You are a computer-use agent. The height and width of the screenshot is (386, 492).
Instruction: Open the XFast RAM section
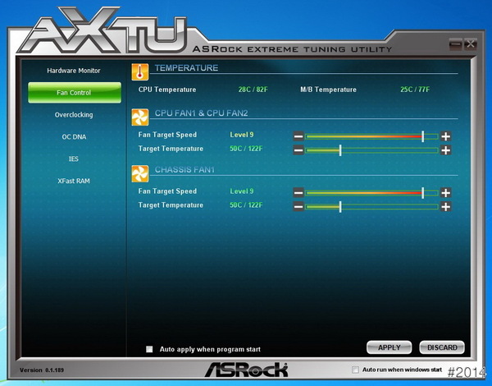74,181
